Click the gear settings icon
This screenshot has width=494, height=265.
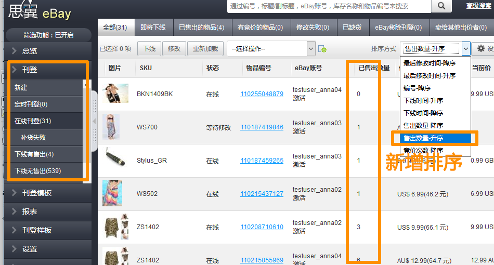[481, 48]
